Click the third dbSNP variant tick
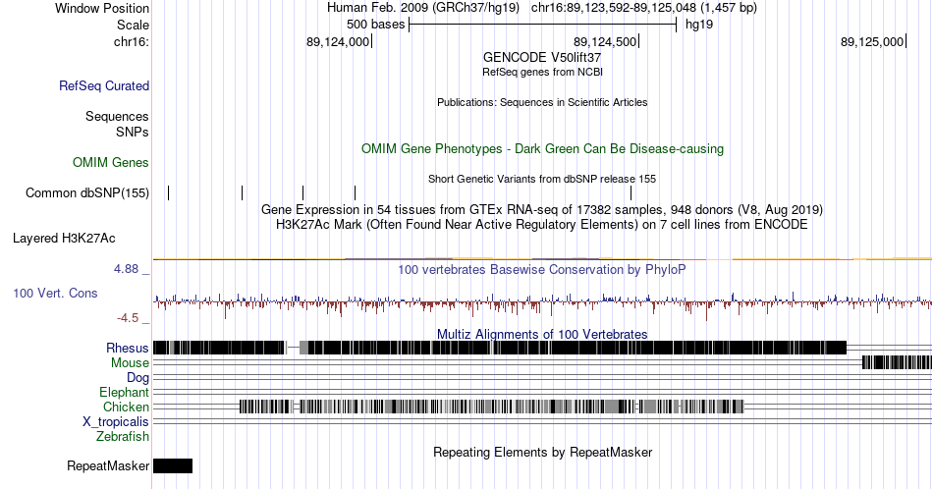The image size is (933, 489). 302,192
